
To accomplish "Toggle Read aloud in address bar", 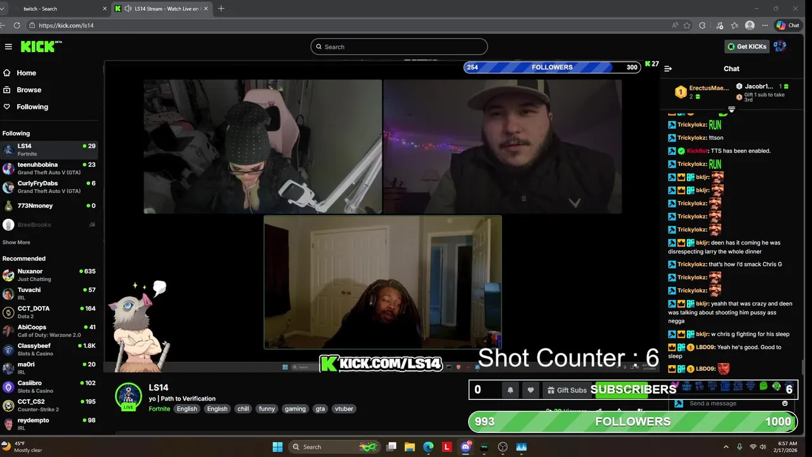I will pos(675,25).
